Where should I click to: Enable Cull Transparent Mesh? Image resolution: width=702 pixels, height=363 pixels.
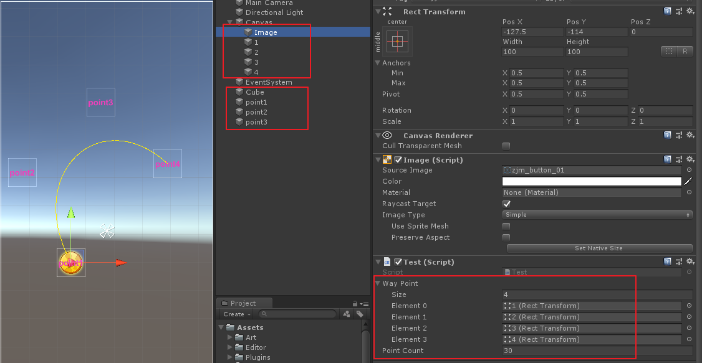tap(506, 146)
